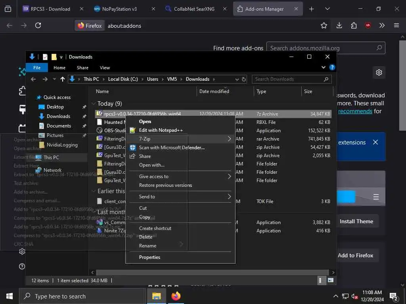Click Restore previous versions
Viewport: 406px width, 304px height.
[165, 185]
